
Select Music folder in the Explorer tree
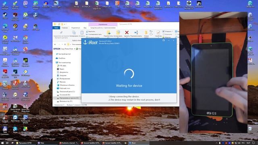(61, 82)
